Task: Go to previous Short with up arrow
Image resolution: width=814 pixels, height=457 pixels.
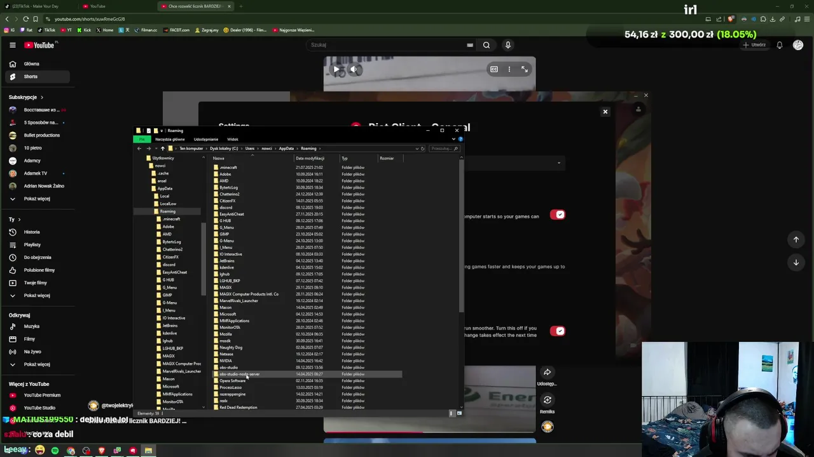Action: coord(796,240)
